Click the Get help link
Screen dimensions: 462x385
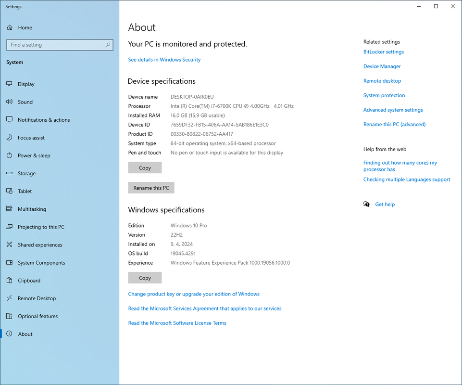(x=385, y=204)
